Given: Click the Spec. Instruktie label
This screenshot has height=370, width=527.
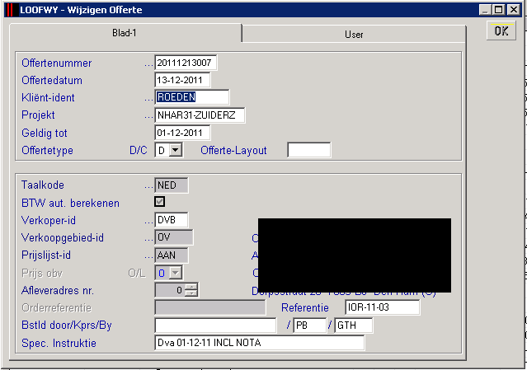Looking at the screenshot, I should point(59,343).
